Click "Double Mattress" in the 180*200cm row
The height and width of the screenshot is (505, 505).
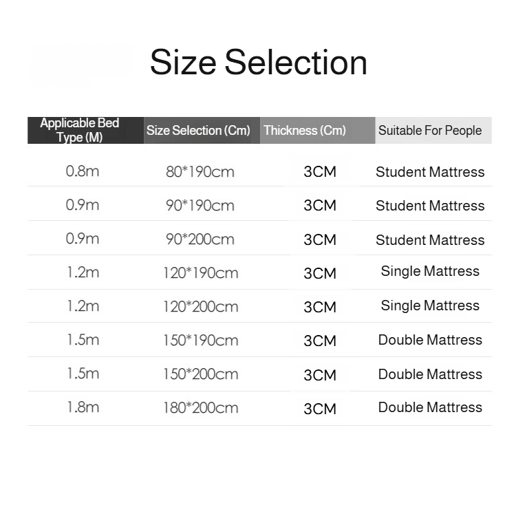point(430,407)
